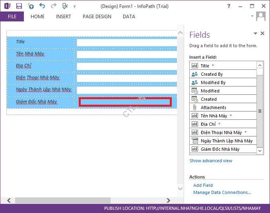Click the Save icon in quick access toolbar
The width and height of the screenshot is (270, 213).
19,6
